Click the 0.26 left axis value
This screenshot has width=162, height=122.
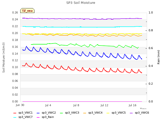[x=15, y=12]
